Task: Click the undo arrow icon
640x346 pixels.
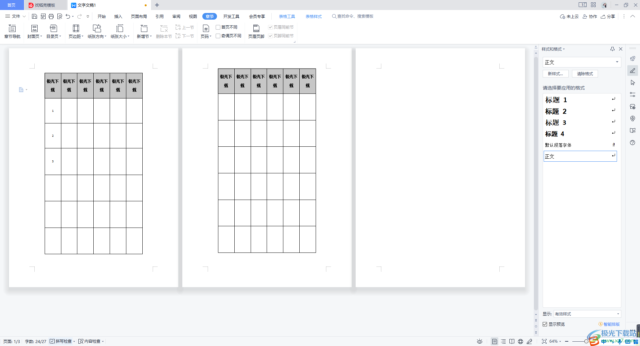Action: 68,16
